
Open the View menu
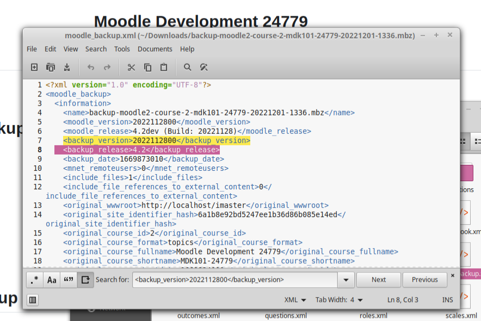point(71,49)
